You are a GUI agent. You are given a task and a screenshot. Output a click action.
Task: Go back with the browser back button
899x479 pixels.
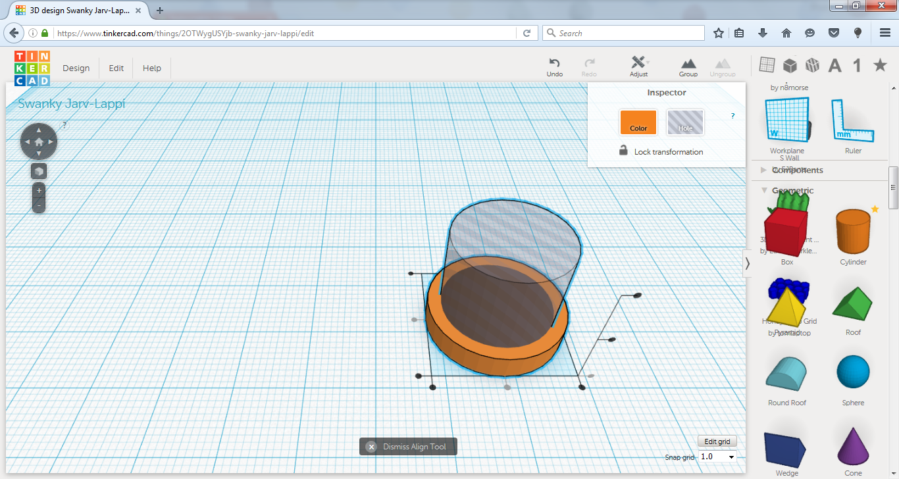point(14,33)
